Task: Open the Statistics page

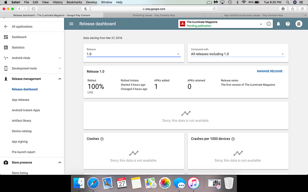Action: point(18,47)
